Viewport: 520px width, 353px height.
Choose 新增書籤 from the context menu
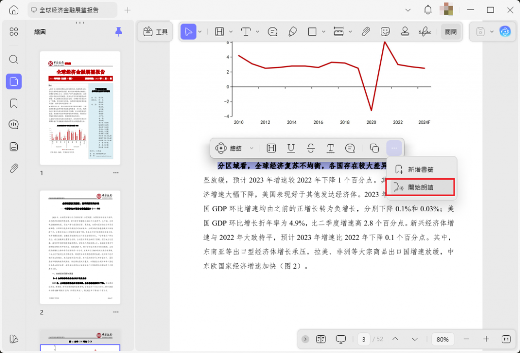[421, 168]
